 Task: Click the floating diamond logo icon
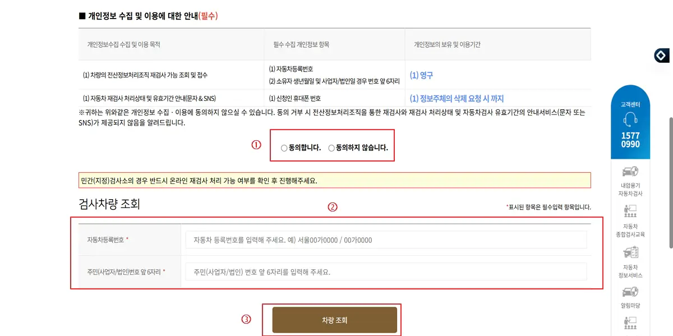[662, 56]
